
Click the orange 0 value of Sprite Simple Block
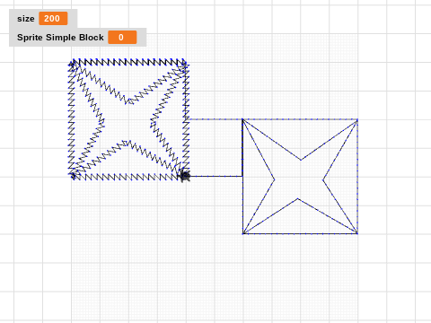click(x=122, y=38)
